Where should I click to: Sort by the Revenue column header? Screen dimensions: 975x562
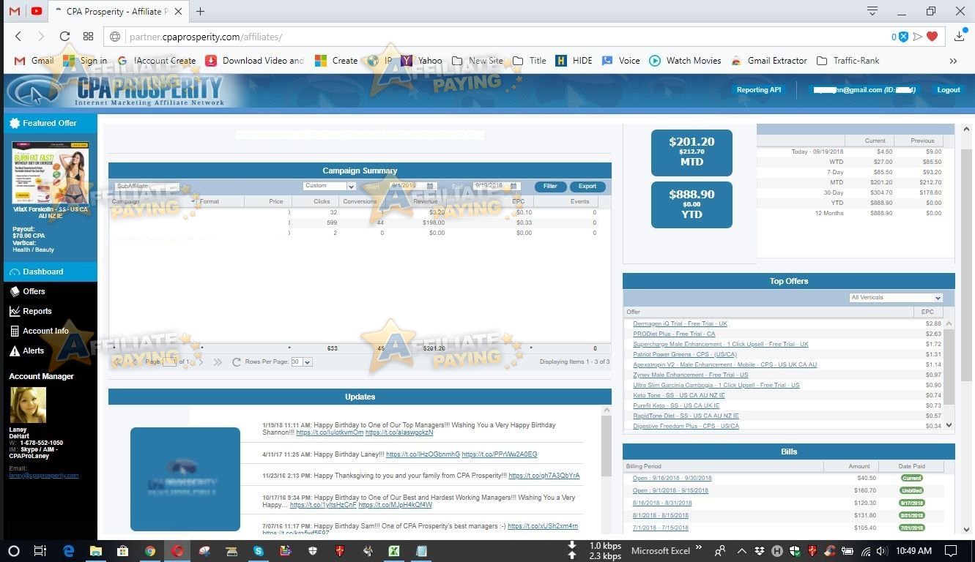pos(426,201)
